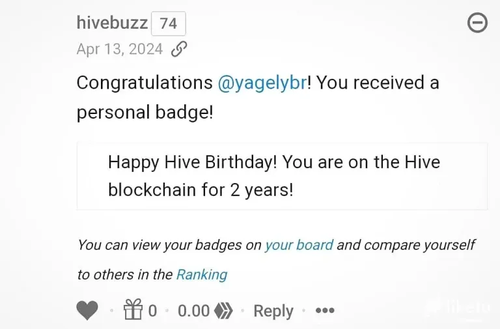Open the three-dots more options menu

click(325, 310)
